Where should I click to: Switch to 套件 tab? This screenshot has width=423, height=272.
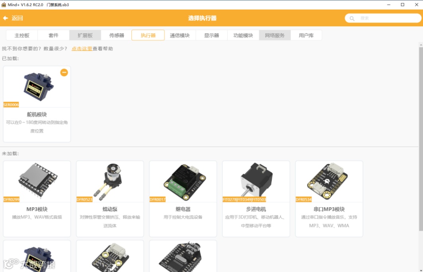tap(53, 35)
